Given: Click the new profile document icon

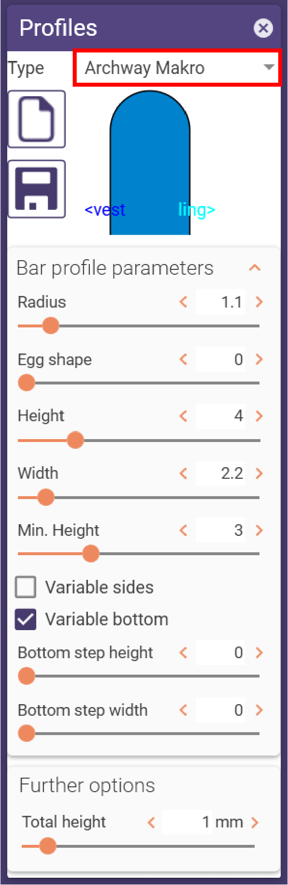Looking at the screenshot, I should tap(37, 119).
